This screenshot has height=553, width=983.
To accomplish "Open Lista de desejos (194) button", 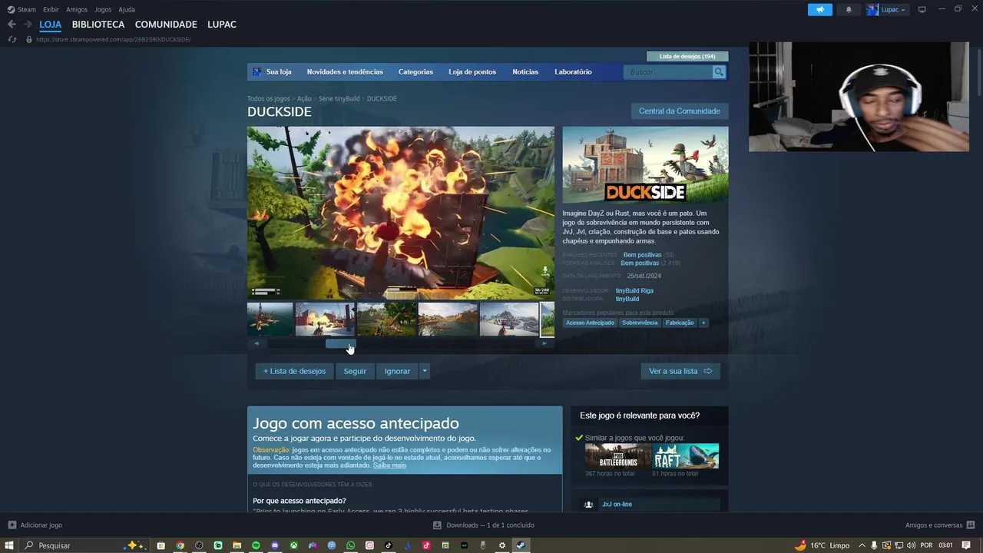I will [687, 56].
